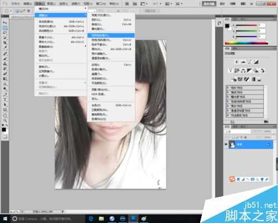Expand the Curves presets list entry

click(245, 92)
